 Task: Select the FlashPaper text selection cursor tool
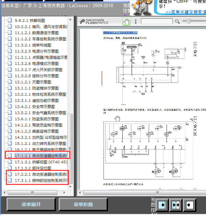coord(136,22)
